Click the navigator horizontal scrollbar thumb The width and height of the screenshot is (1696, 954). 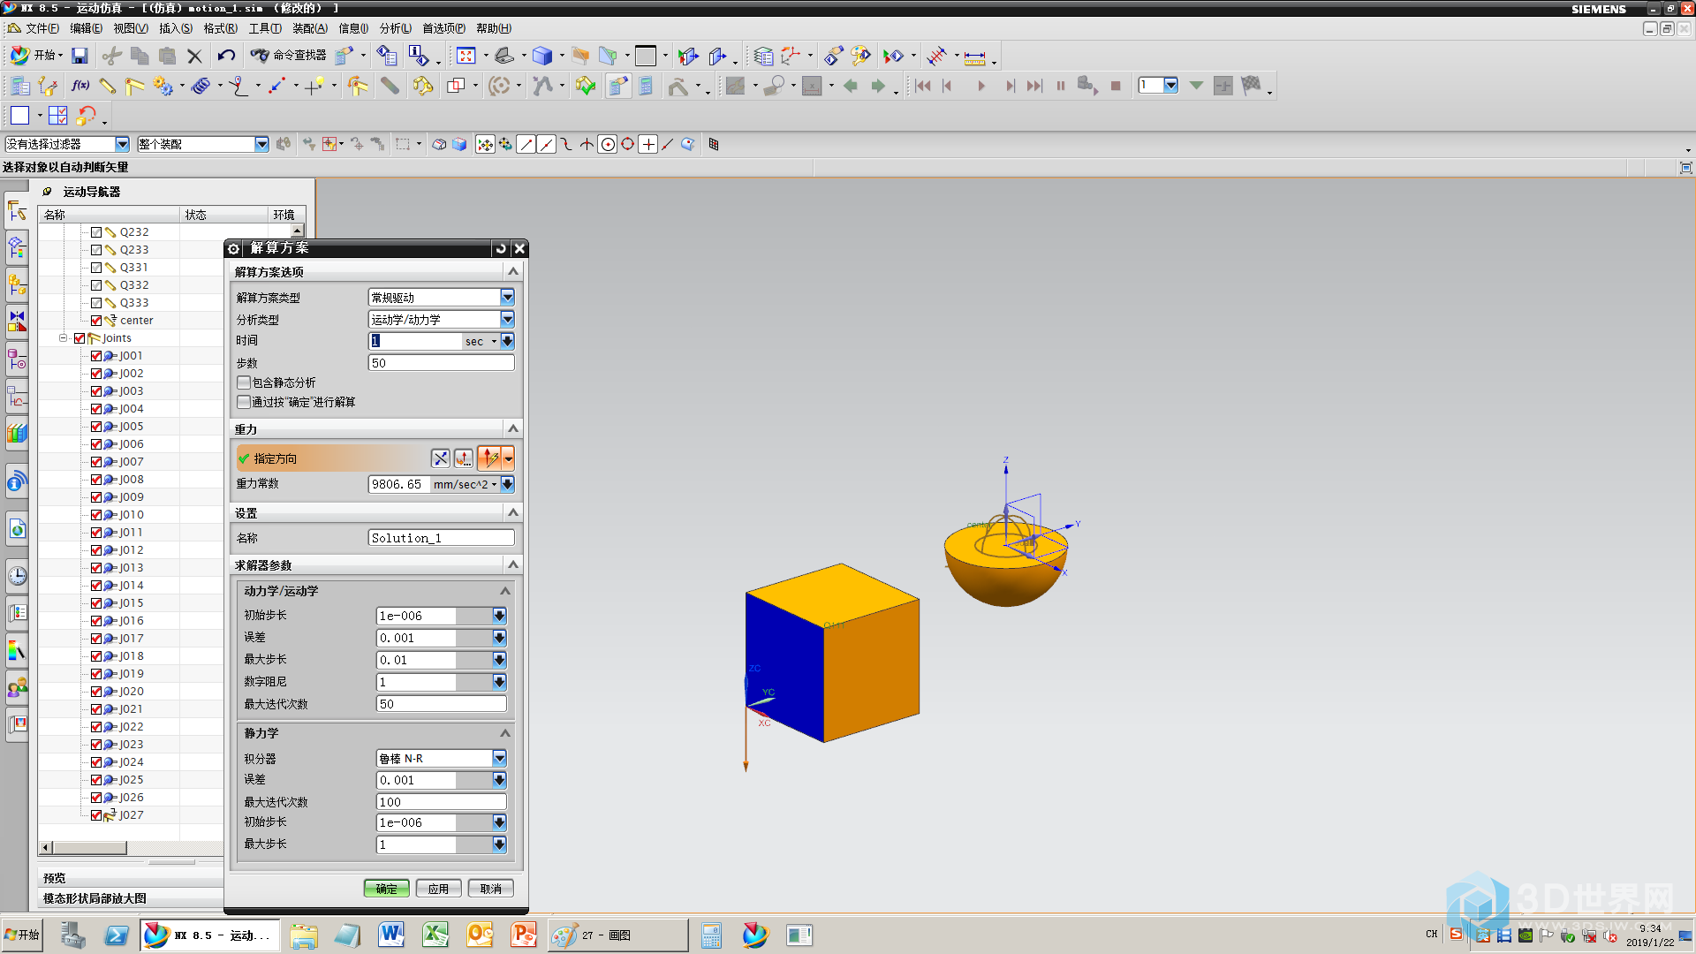tap(90, 848)
